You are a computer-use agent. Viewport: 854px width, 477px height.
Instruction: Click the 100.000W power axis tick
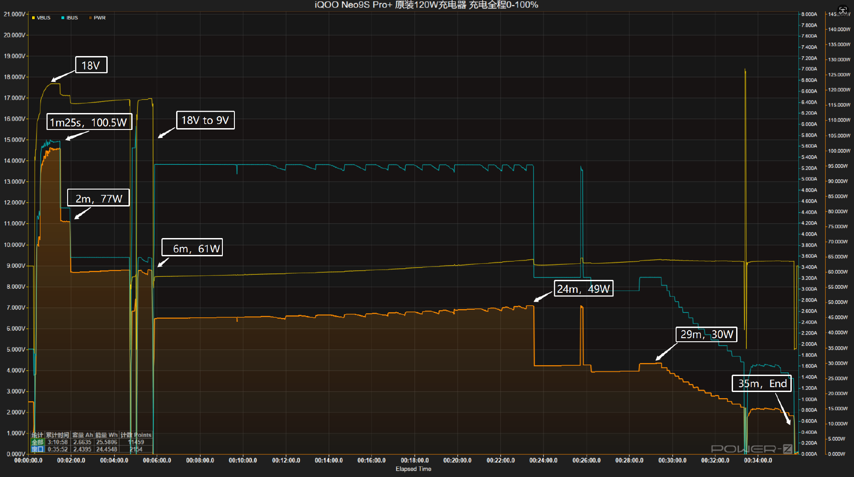click(x=839, y=151)
